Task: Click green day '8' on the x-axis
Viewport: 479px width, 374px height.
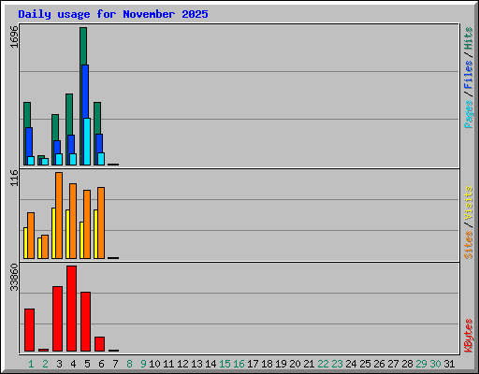Action: point(129,364)
